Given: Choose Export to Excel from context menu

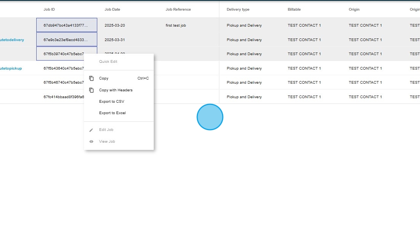Looking at the screenshot, I should click(112, 113).
